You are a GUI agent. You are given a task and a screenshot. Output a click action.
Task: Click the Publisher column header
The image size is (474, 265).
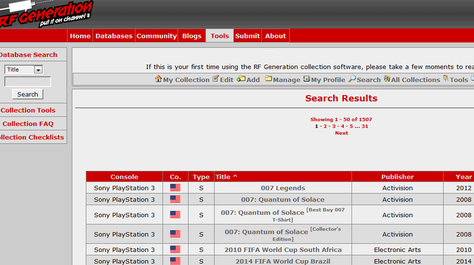[x=397, y=177]
